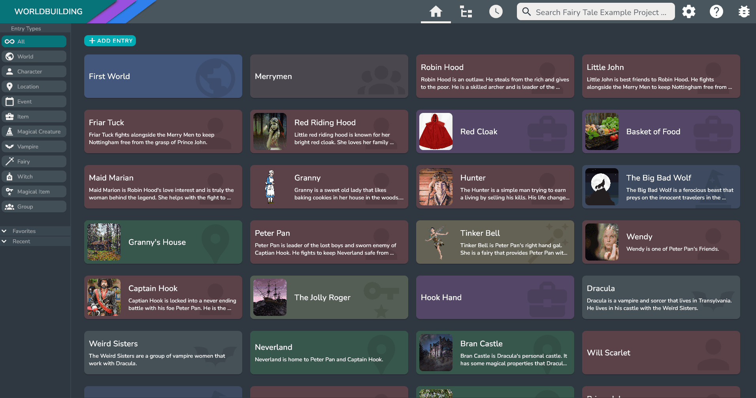The image size is (756, 398).
Task: Open the Neverland location entry
Action: pos(329,353)
